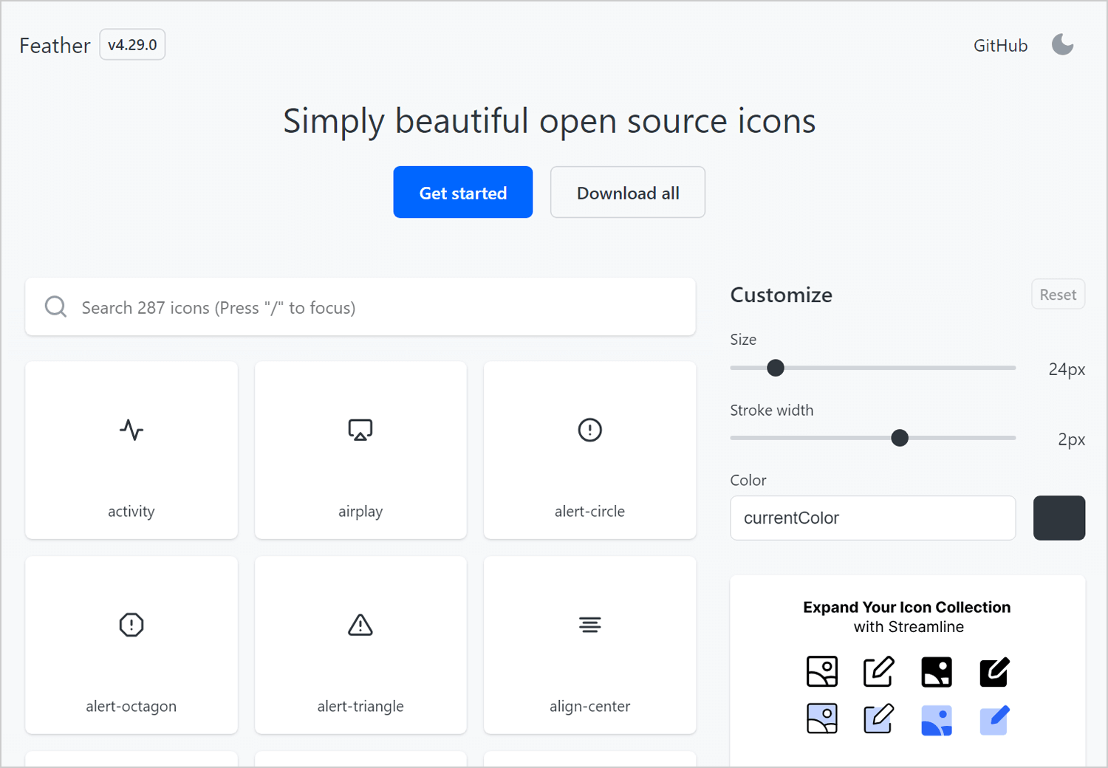The height and width of the screenshot is (768, 1108).
Task: Focus the Search 287 icons field
Action: point(360,306)
